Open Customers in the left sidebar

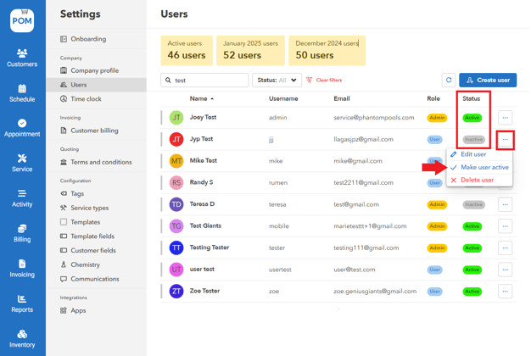[x=22, y=57]
